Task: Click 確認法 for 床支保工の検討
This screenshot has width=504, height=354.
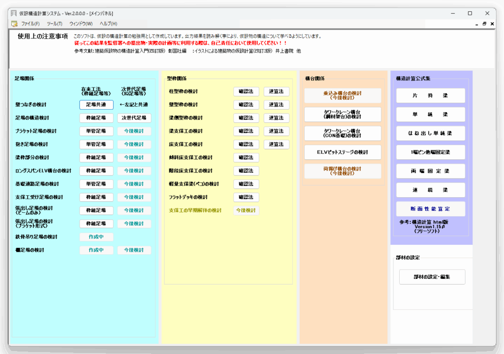Action: tap(246, 144)
